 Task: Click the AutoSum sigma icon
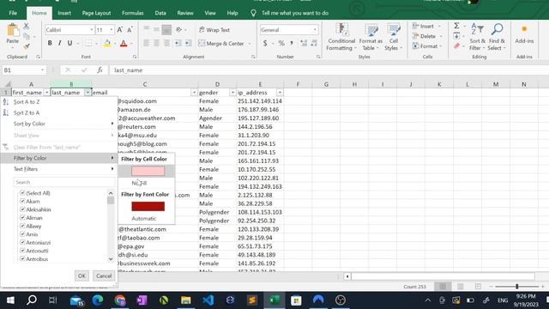456,26
